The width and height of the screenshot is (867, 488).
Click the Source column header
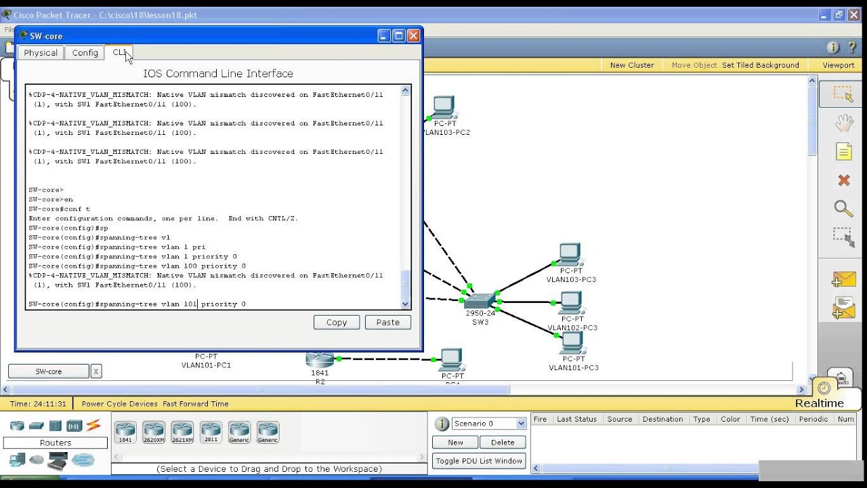pos(620,419)
